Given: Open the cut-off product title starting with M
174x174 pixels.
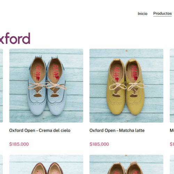Looking at the screenshot, I should (172, 130).
